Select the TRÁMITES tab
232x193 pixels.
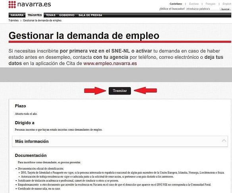pyautogui.click(x=35, y=15)
